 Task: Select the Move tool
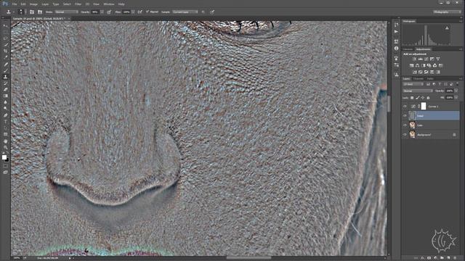tap(5, 25)
